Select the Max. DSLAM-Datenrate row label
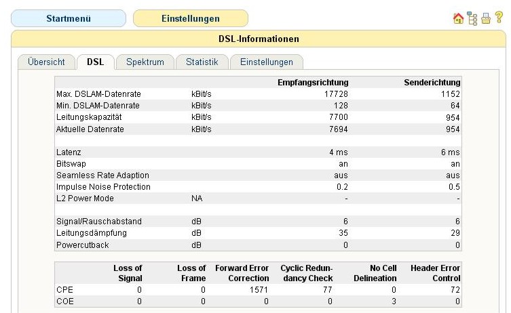 [x=98, y=94]
